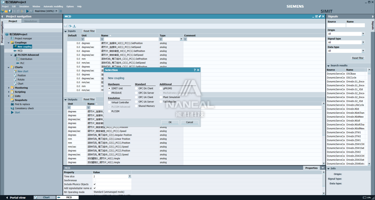Viewport: 375px width, 200px height.
Task: Click the MCD editor download arrow icon
Action: pyautogui.click(x=74, y=26)
